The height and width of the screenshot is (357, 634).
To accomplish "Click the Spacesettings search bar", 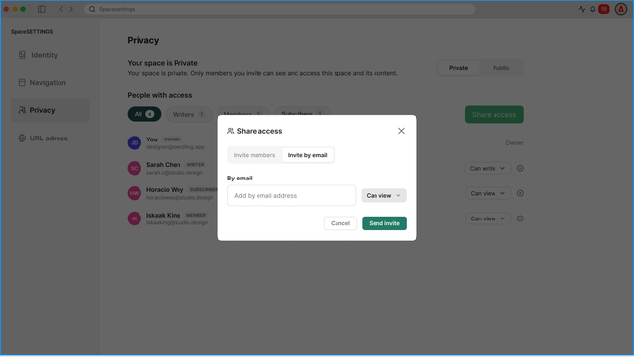I will (x=279, y=9).
